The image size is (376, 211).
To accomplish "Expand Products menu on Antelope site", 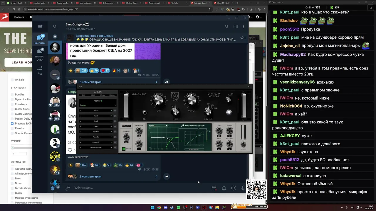I will tap(20, 17).
